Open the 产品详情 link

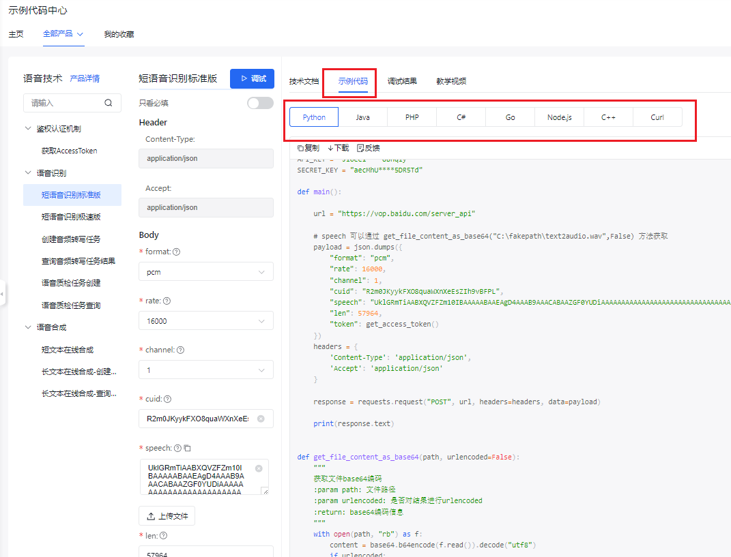point(85,78)
